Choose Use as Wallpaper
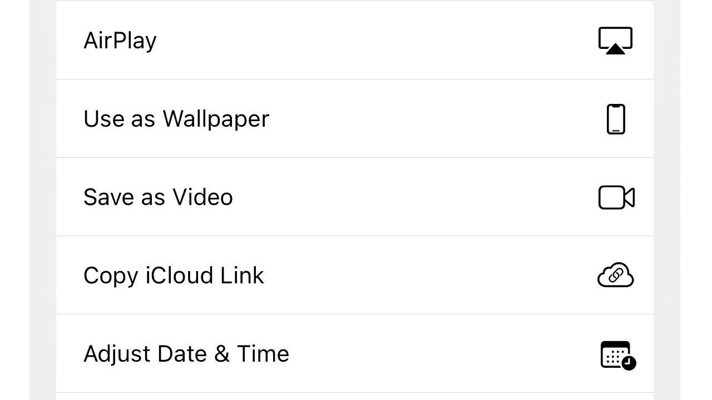 tap(355, 118)
